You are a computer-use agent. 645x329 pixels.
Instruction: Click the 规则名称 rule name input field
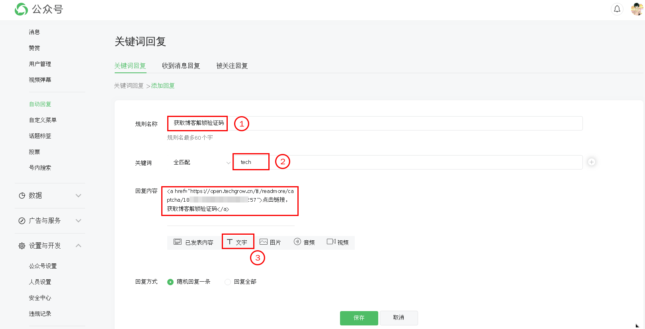[x=398, y=123]
